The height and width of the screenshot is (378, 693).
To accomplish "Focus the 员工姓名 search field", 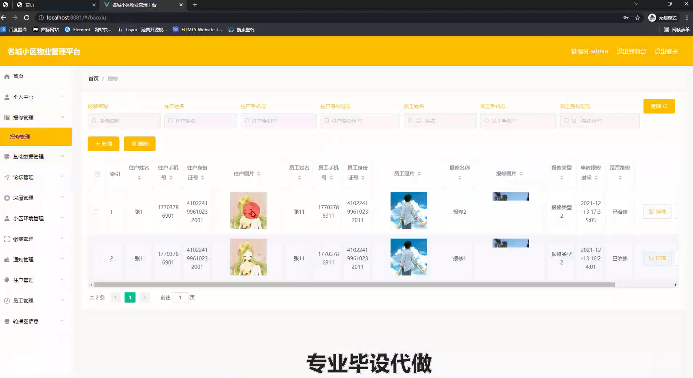I will 440,121.
